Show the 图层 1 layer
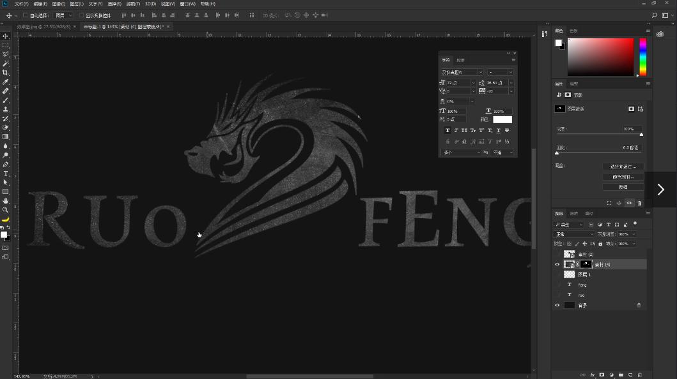Screen dimensions: 677x379 (557, 274)
